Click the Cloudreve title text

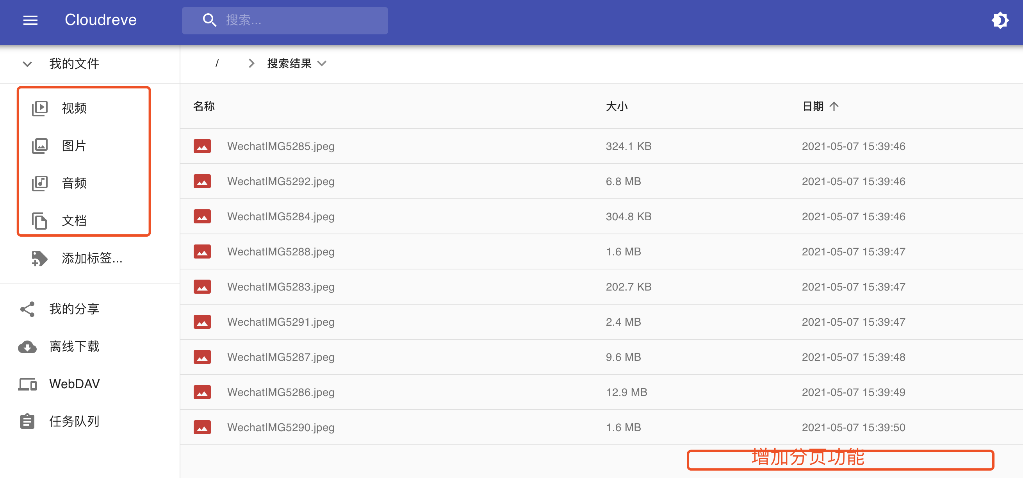click(x=101, y=20)
